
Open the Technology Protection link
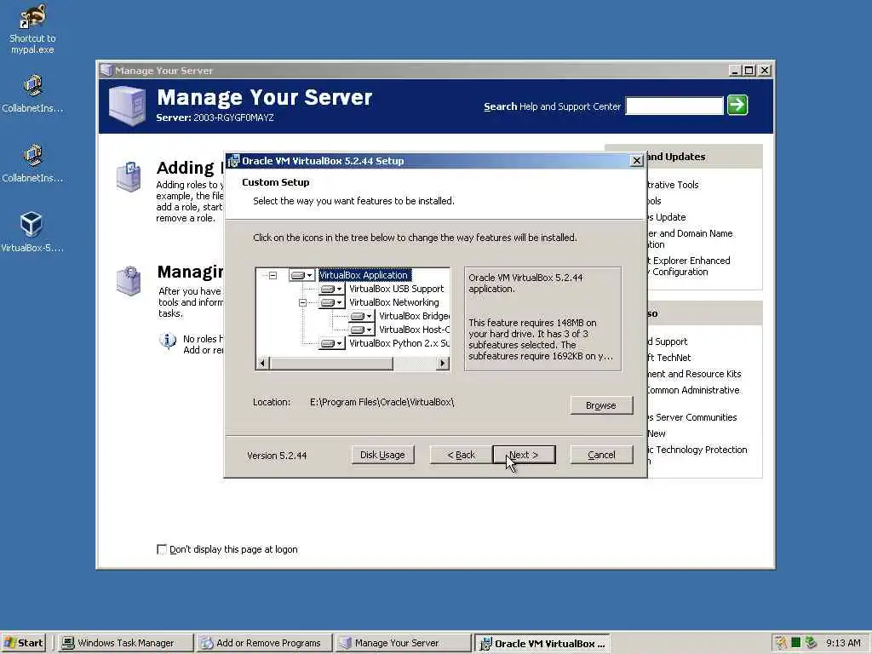[x=697, y=455]
